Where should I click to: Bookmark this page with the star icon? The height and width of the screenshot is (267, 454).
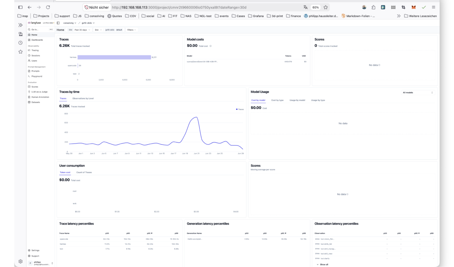click(326, 7)
